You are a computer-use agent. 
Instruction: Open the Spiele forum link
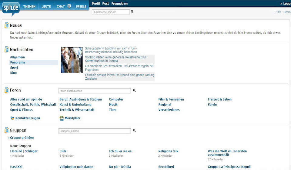coord(212,105)
